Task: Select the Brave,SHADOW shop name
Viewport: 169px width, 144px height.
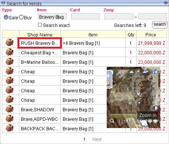Action: pos(38,109)
